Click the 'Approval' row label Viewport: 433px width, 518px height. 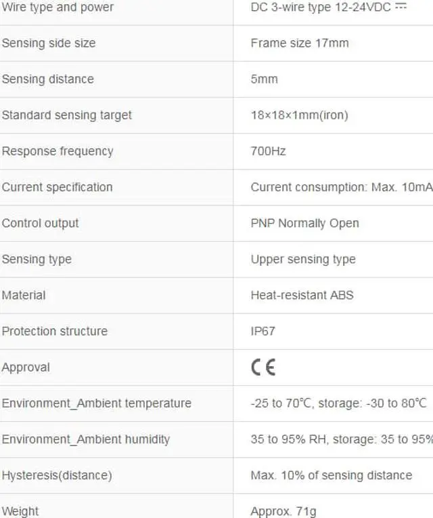26,367
